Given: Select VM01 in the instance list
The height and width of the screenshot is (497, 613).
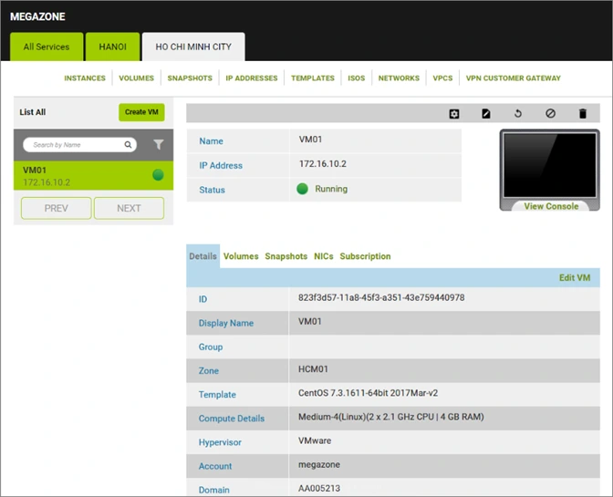Looking at the screenshot, I should click(x=93, y=176).
